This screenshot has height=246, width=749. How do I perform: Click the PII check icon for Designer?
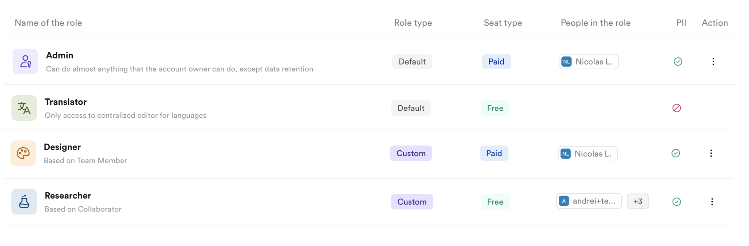click(676, 153)
